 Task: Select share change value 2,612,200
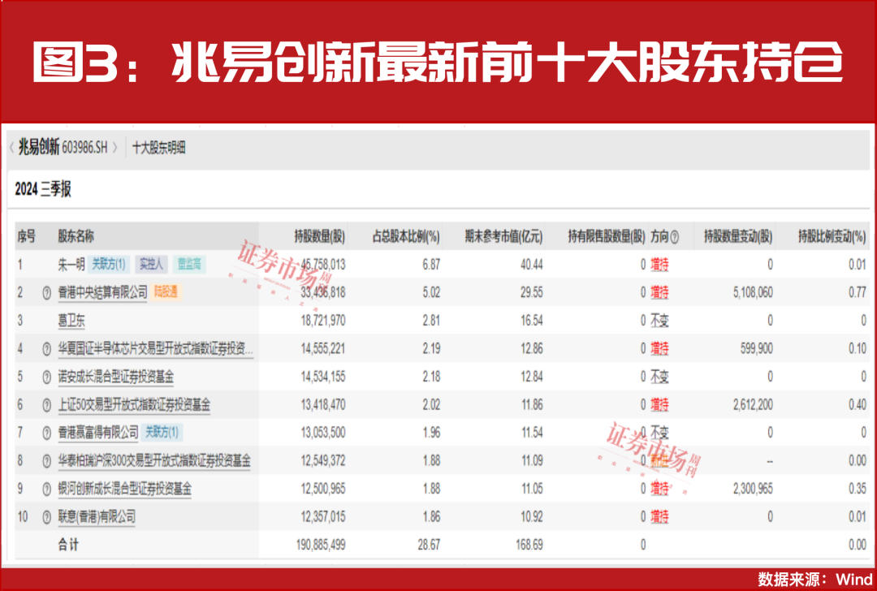click(x=754, y=405)
